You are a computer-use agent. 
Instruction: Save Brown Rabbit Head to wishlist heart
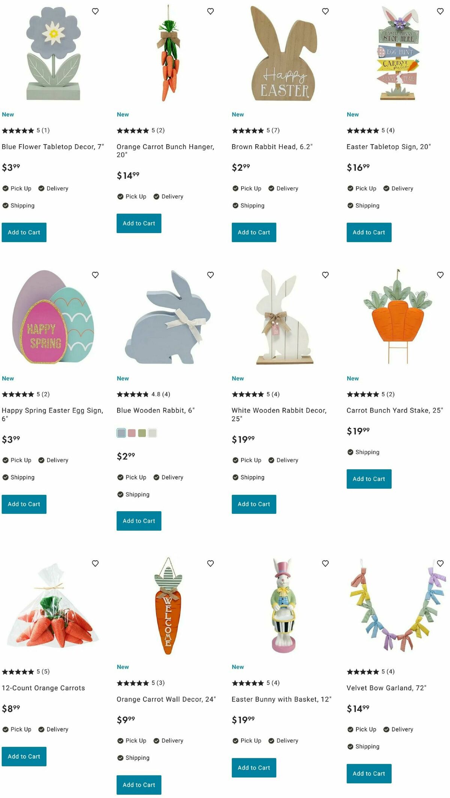coord(325,11)
